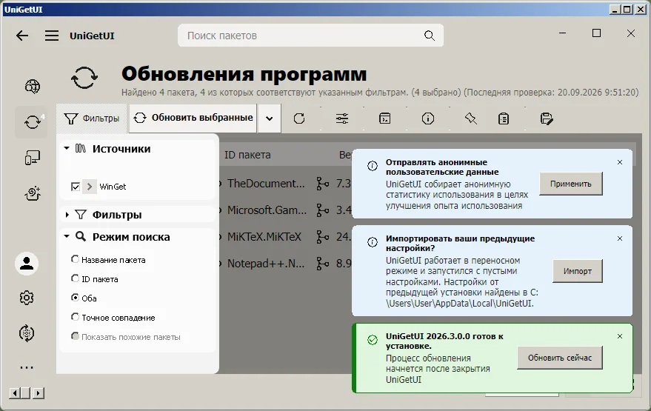
Task: Open Package Bundles sidebar icon
Action: point(33,193)
